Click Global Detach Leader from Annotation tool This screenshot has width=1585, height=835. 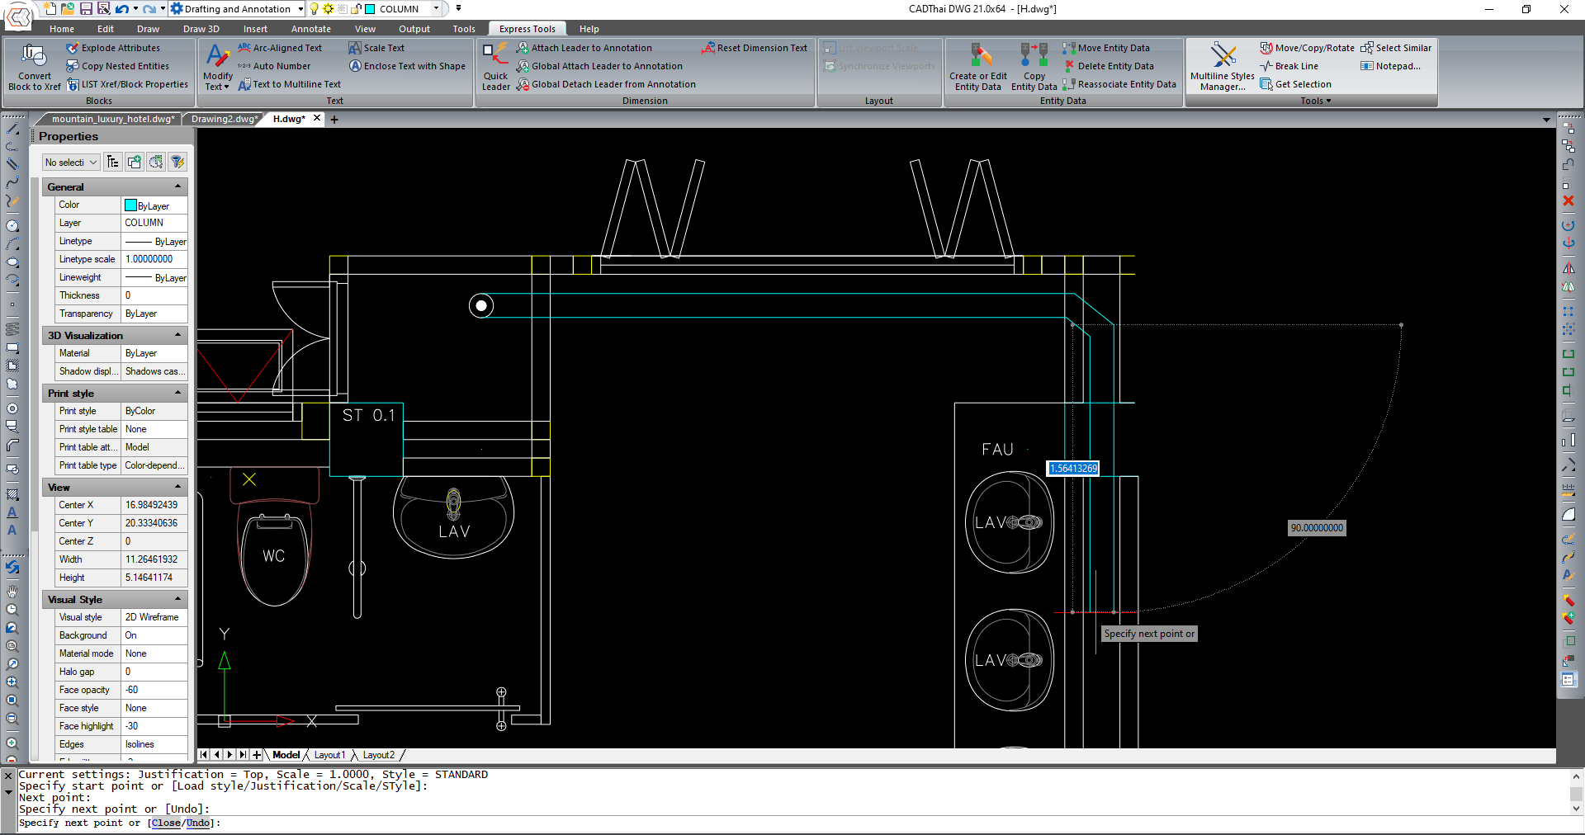(x=606, y=84)
